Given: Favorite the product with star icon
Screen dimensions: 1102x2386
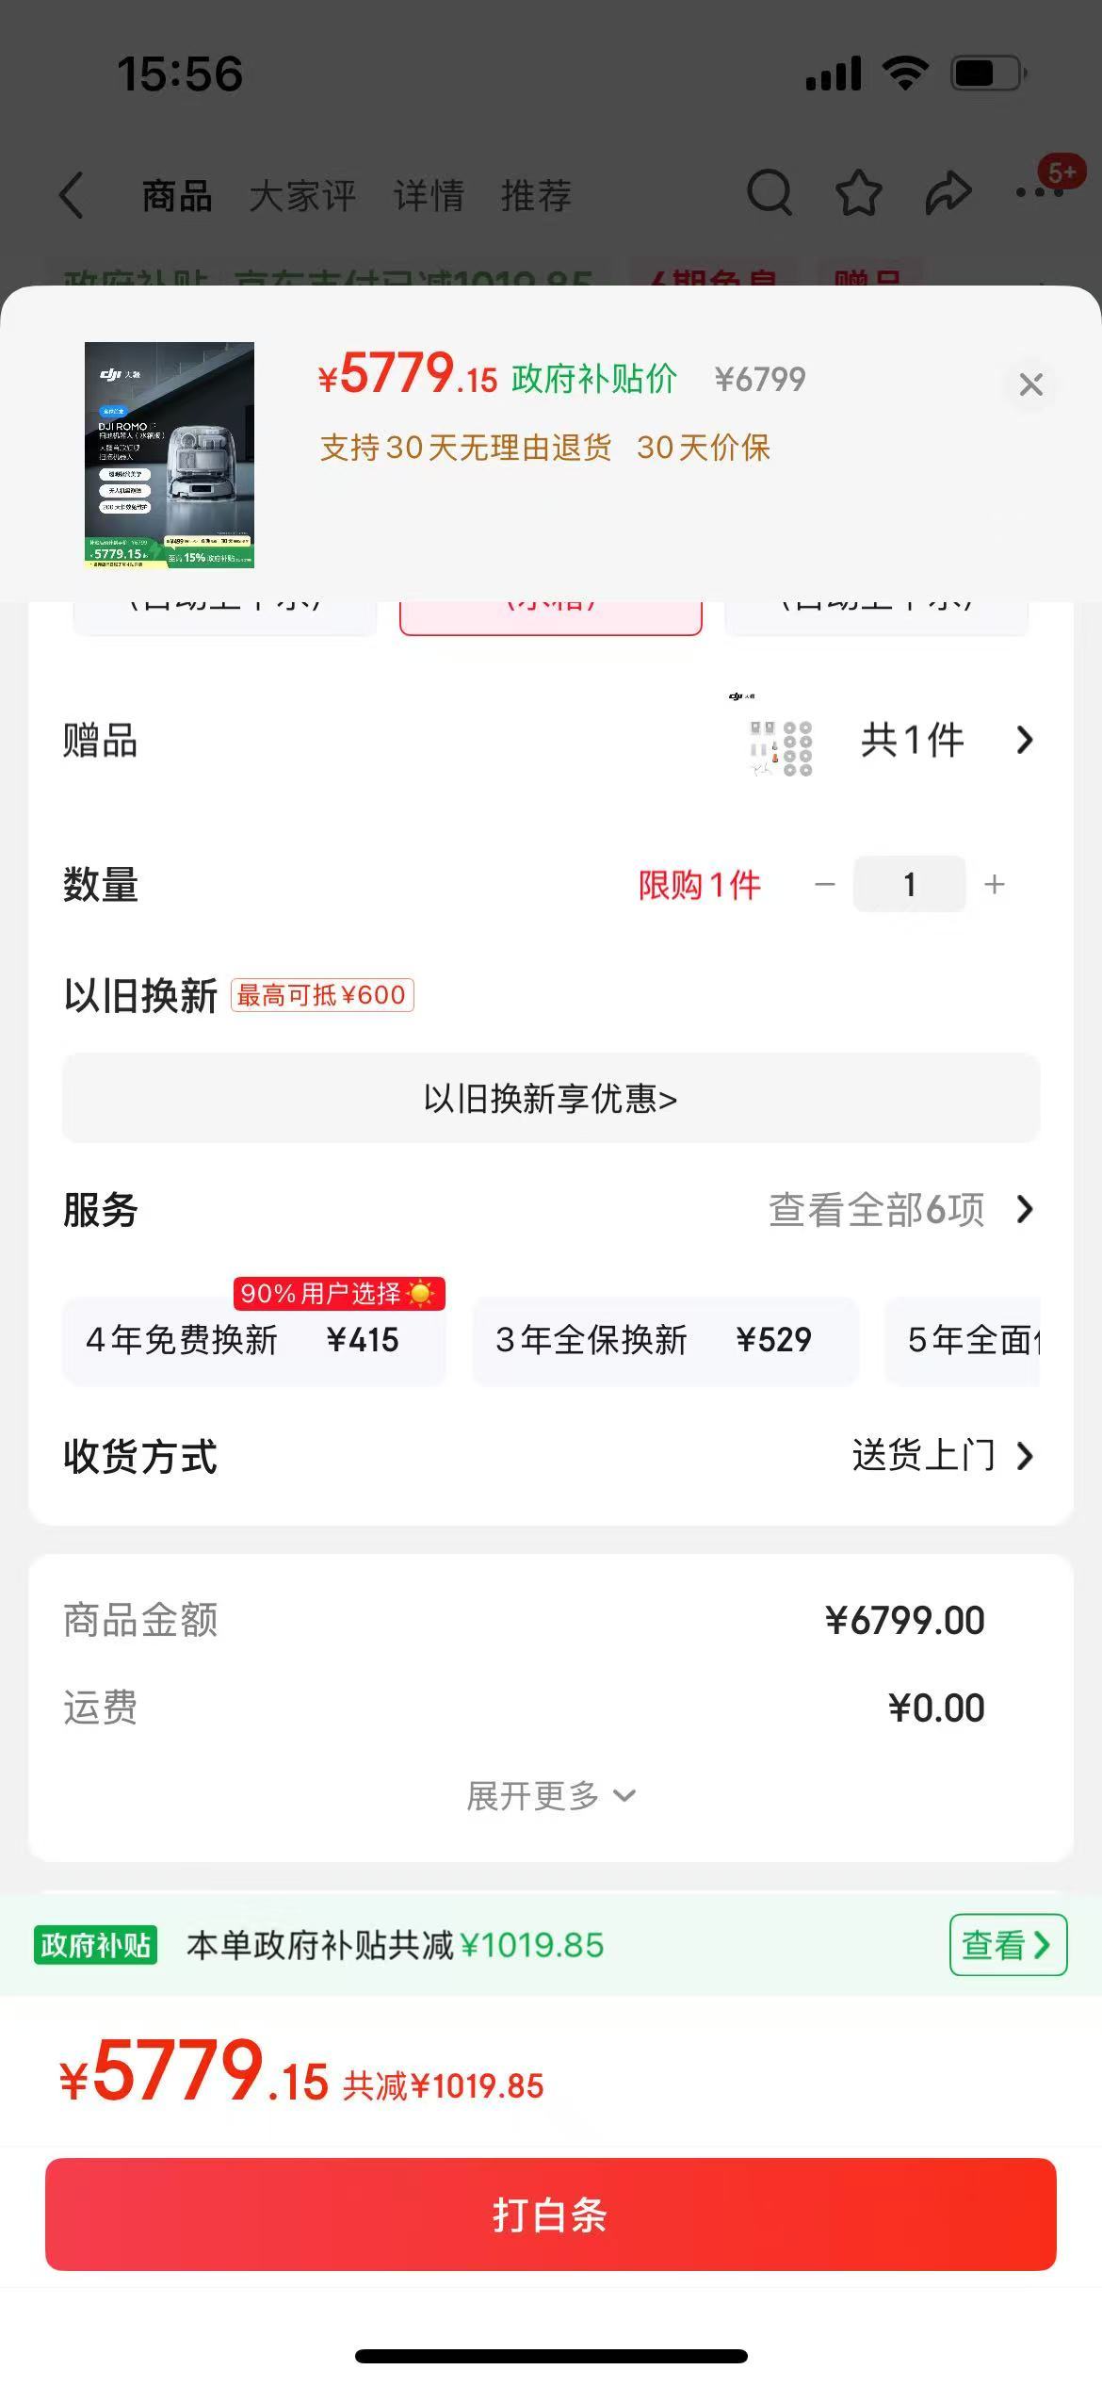Looking at the screenshot, I should point(858,193).
